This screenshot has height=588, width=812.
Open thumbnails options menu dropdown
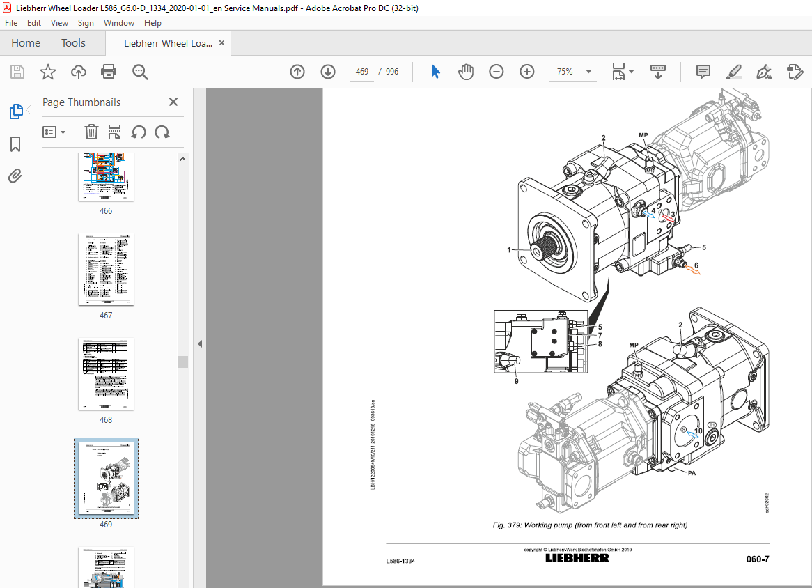tap(54, 132)
